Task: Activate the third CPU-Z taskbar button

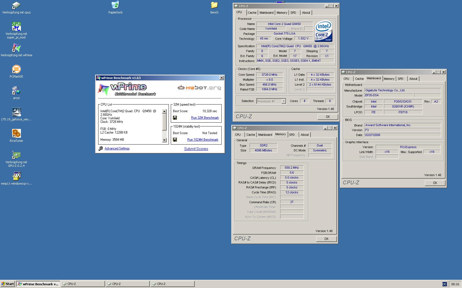Action: tap(172, 284)
